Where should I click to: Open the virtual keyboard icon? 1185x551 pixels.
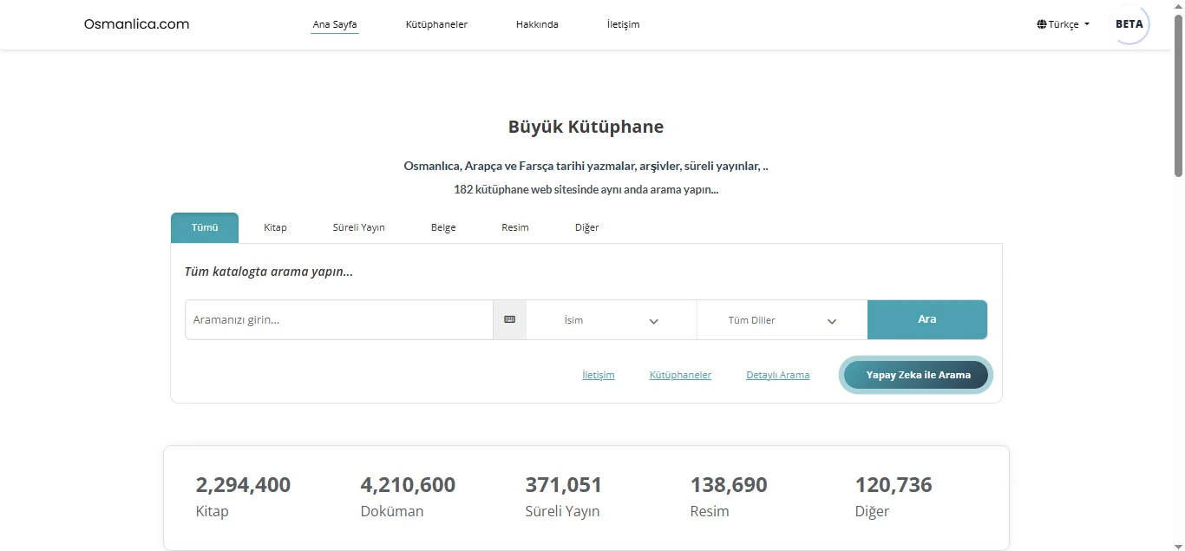[x=509, y=319]
